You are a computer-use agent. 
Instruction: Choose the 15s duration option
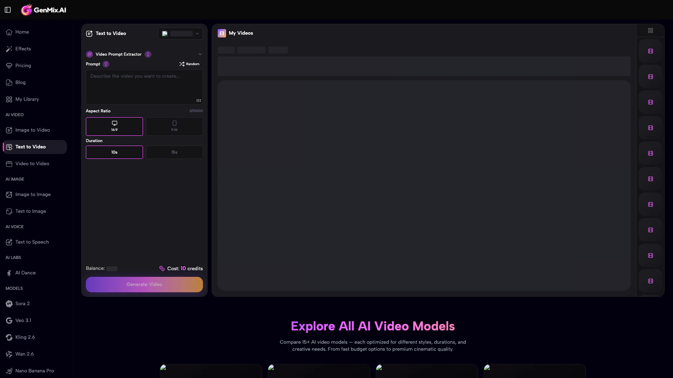pos(174,152)
